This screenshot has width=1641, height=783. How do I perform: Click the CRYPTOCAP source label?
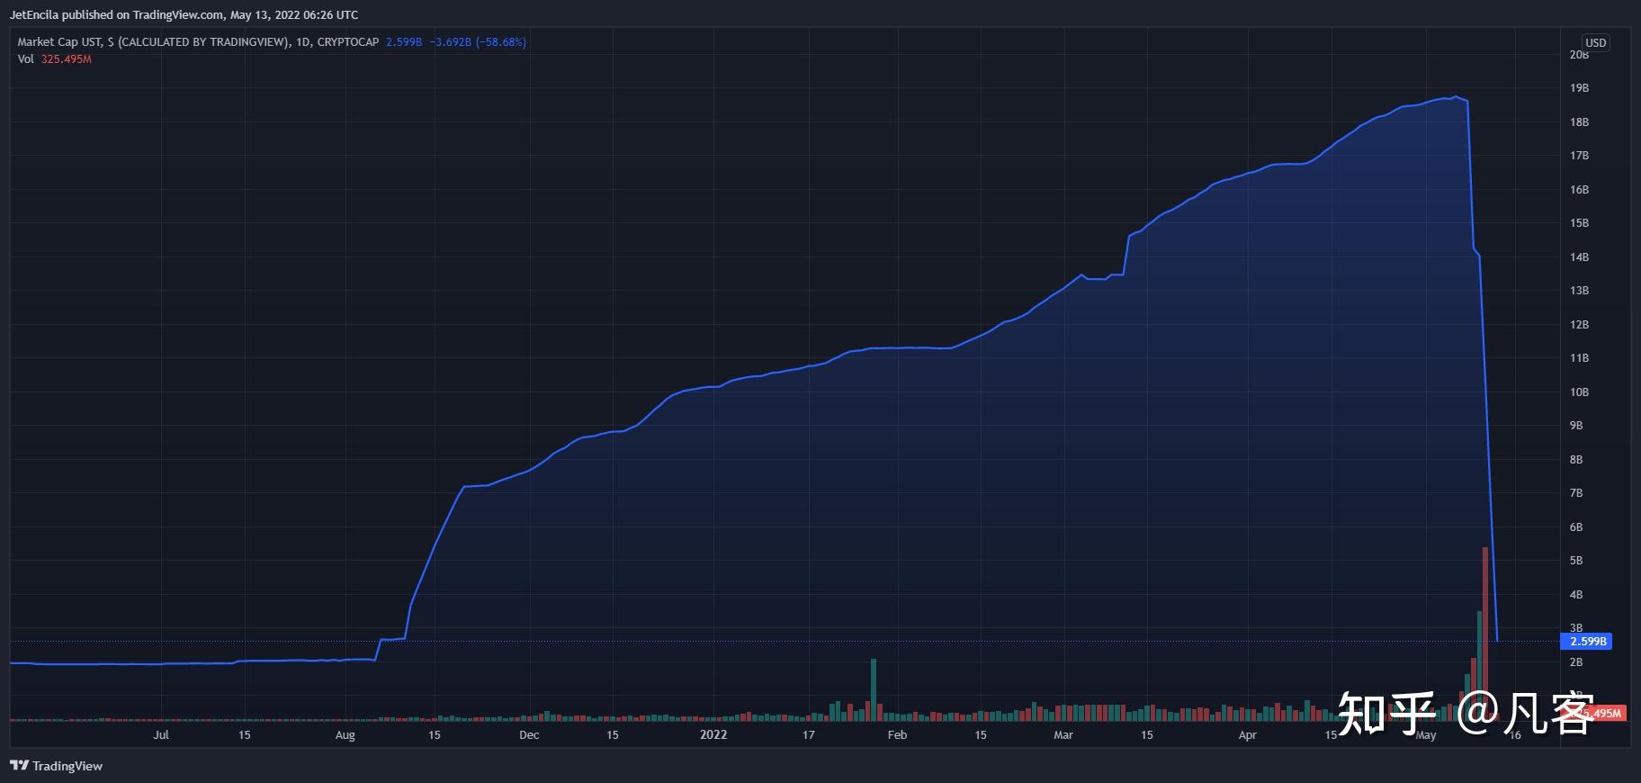coord(348,41)
